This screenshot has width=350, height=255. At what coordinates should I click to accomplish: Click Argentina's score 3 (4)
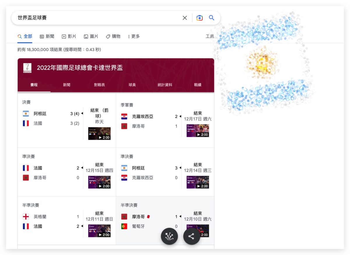(x=75, y=114)
